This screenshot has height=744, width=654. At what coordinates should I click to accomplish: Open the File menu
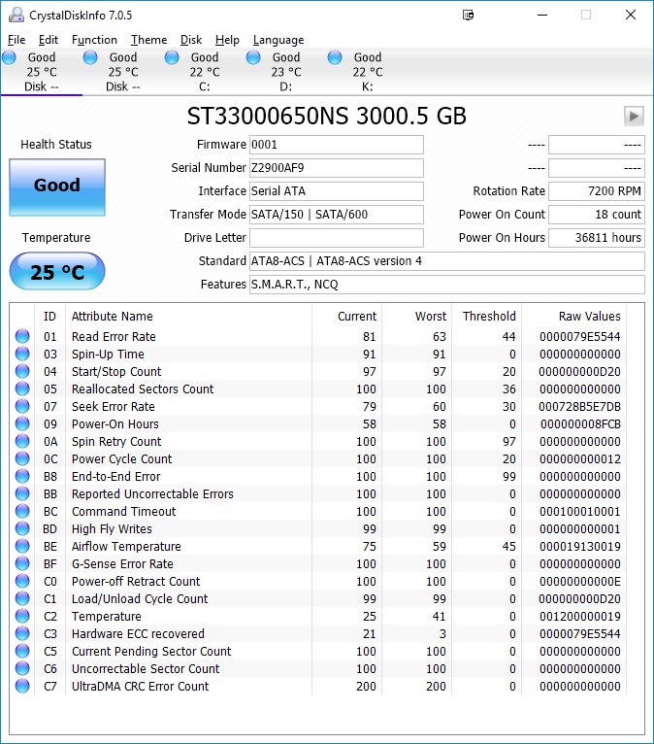pyautogui.click(x=16, y=40)
